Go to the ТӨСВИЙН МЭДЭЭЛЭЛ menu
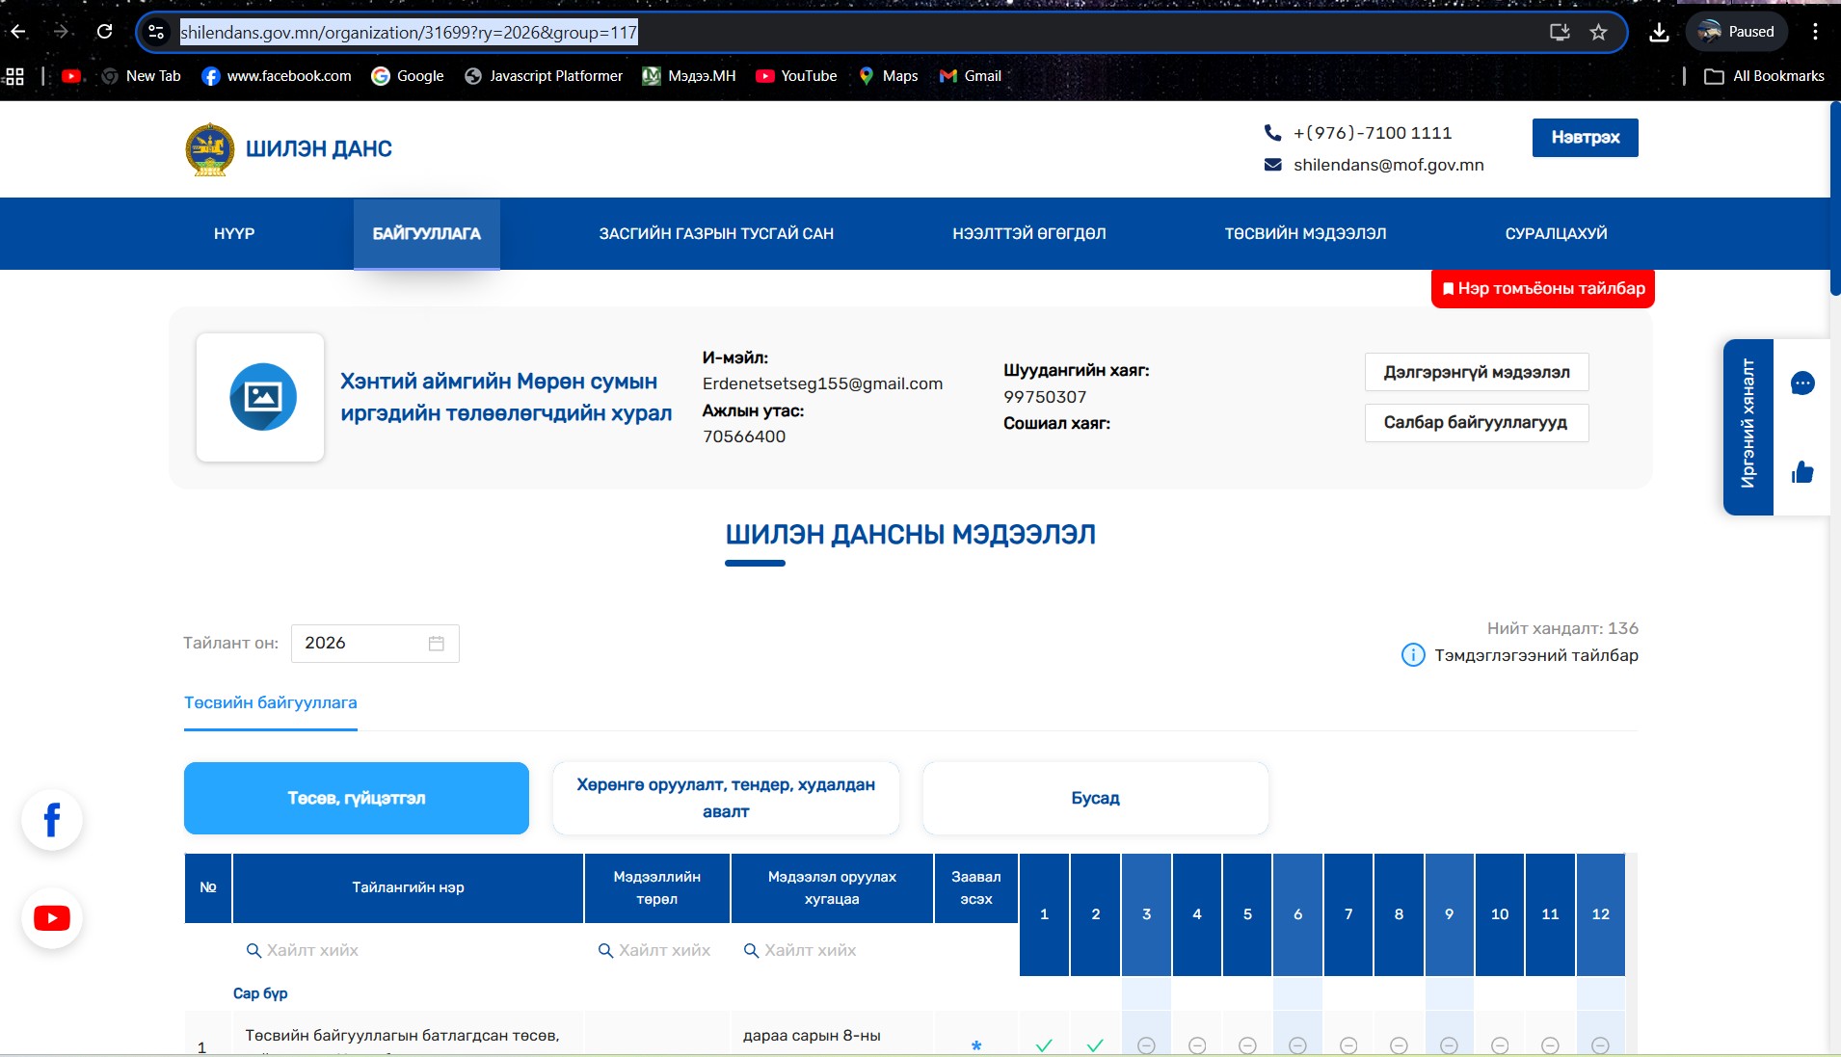1841x1057 pixels. point(1305,233)
